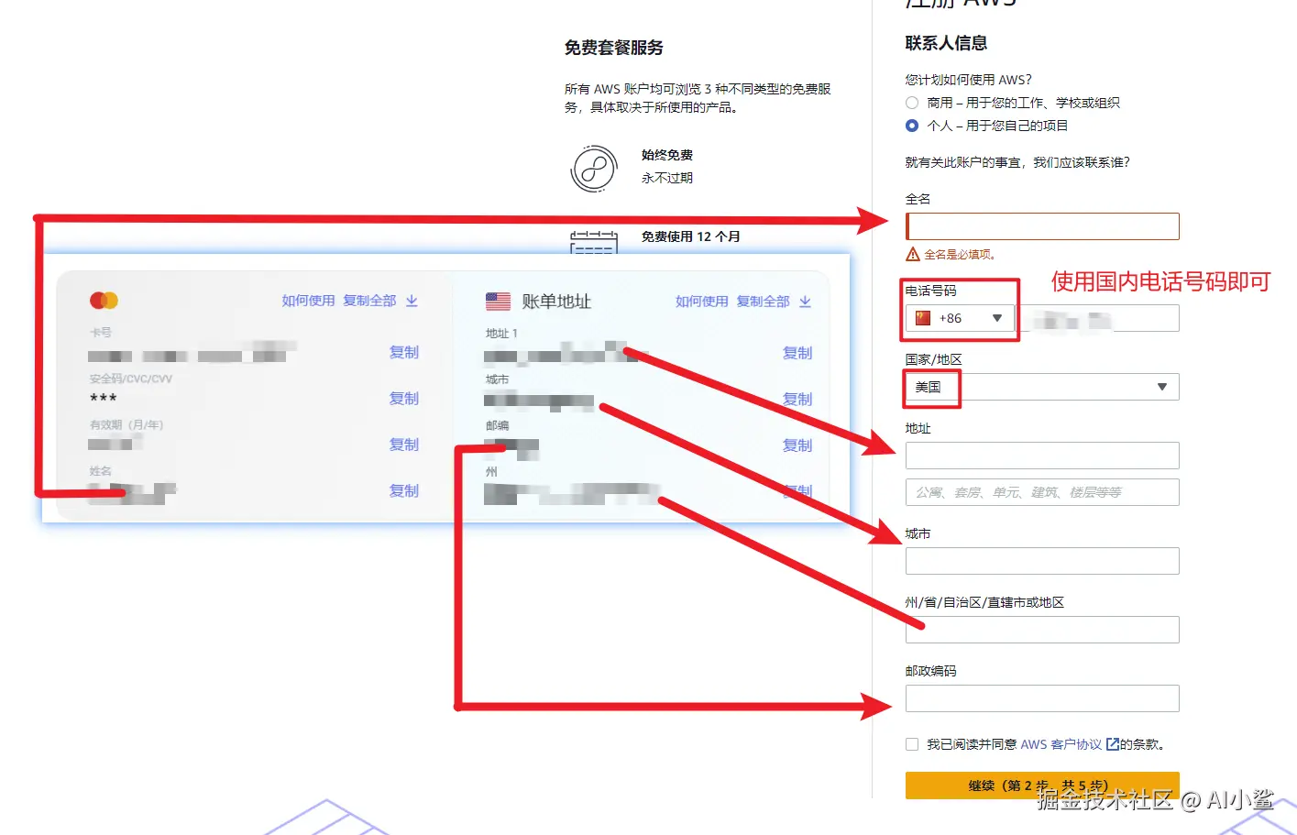Screen dimensions: 1297x835
Task: Click the China flag icon in phone code selector
Action: (923, 318)
